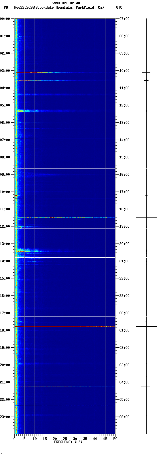Select the PDT axis label "22:00" on left

coord(5,400)
